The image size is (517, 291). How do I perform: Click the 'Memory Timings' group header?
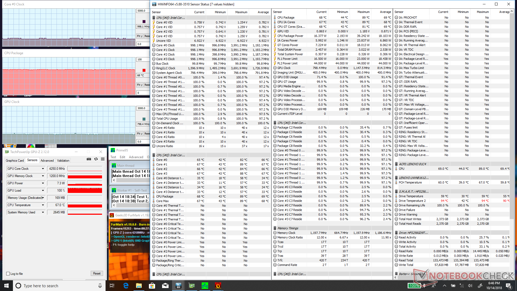point(332,228)
